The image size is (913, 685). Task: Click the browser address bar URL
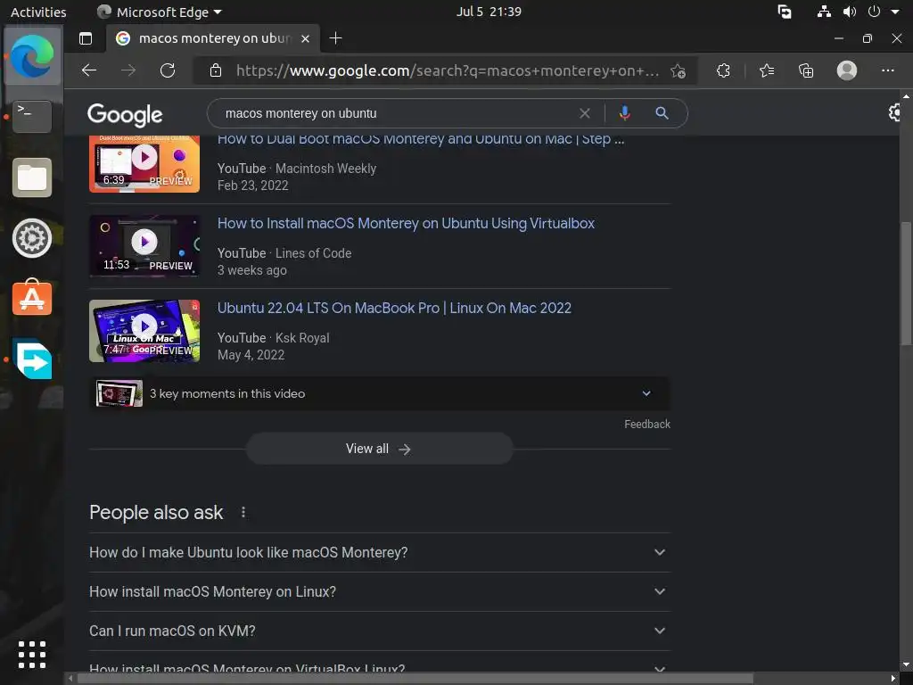[448, 70]
